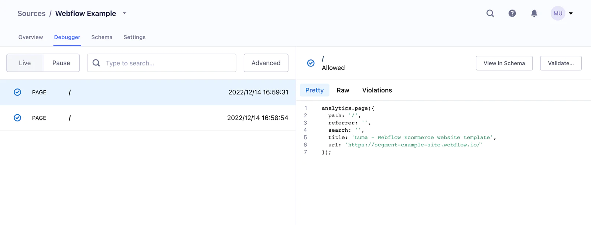Image resolution: width=591 pixels, height=225 pixels.
Task: Expand the Webflow Example source dropdown
Action: click(x=124, y=13)
